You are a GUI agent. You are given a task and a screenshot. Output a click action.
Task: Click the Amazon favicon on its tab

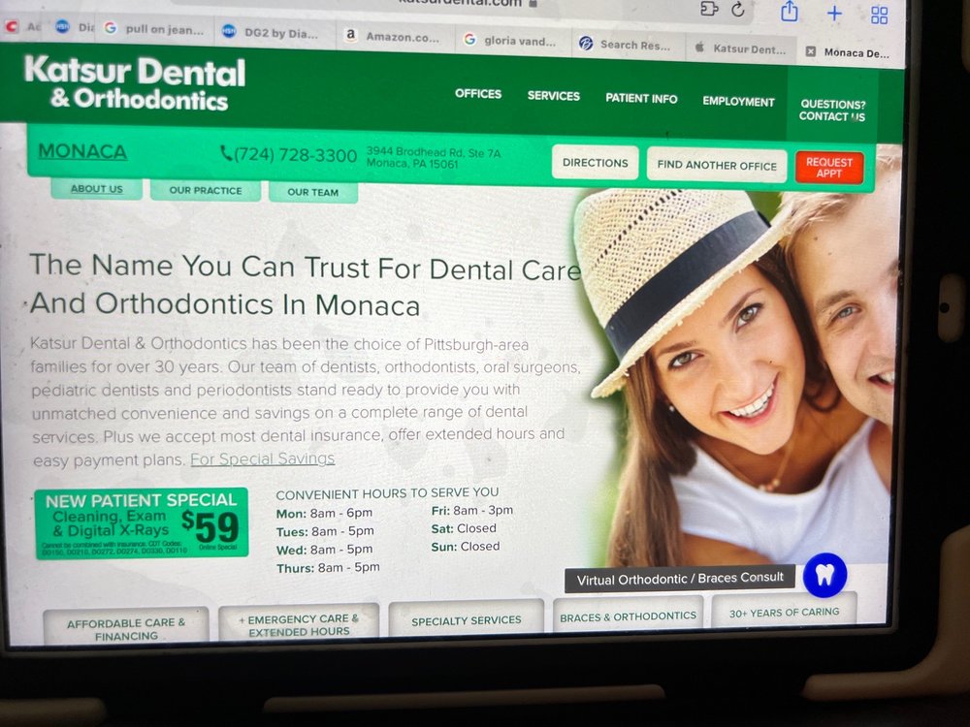349,35
